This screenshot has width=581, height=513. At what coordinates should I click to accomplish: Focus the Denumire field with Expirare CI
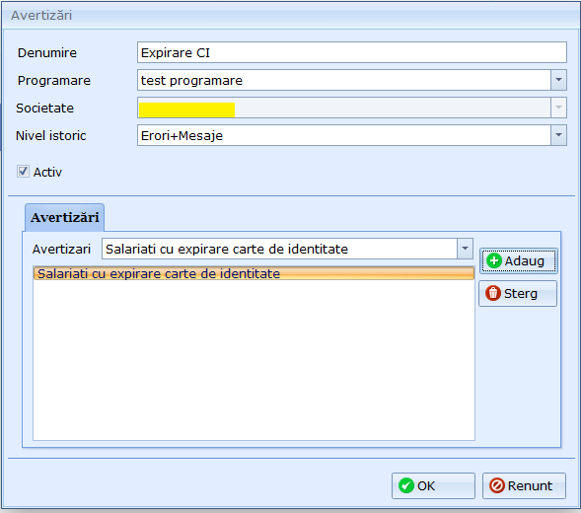[351, 52]
